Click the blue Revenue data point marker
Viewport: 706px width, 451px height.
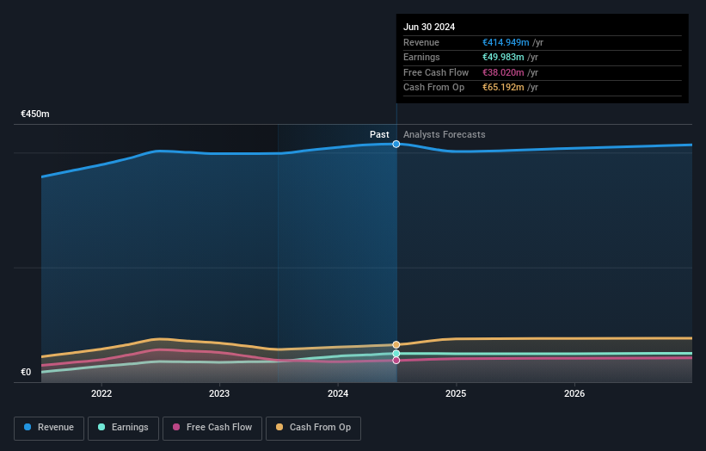tap(396, 145)
